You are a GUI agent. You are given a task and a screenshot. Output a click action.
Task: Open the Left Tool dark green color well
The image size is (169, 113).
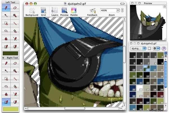coord(10,54)
